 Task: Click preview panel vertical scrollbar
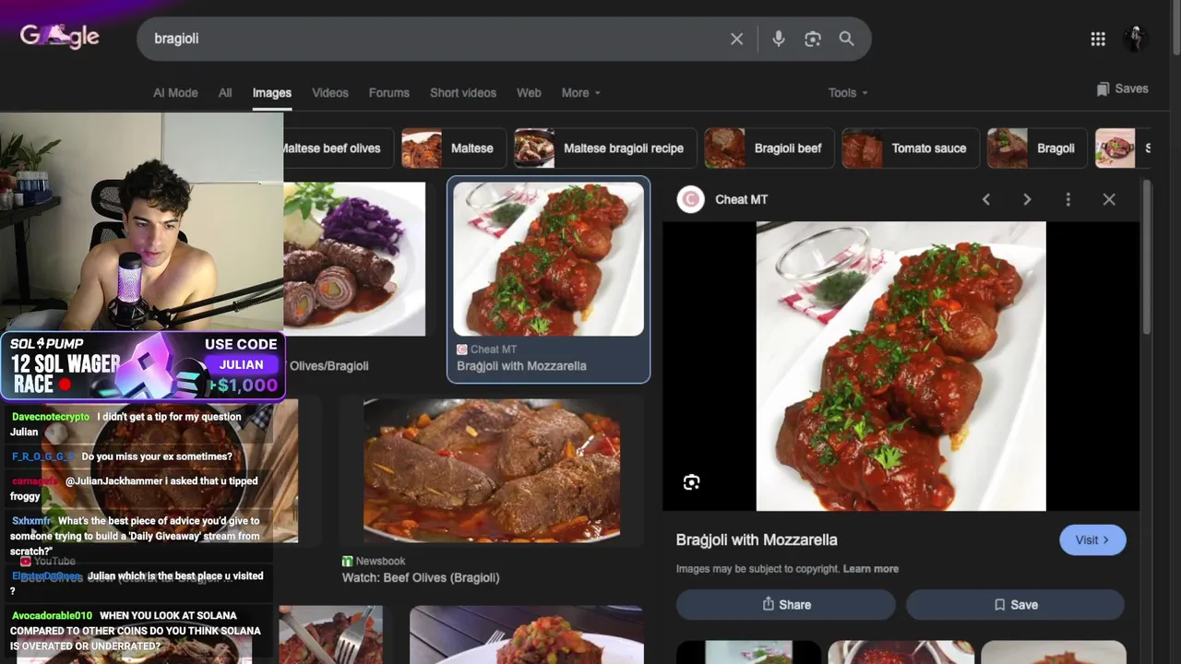coord(1147,258)
